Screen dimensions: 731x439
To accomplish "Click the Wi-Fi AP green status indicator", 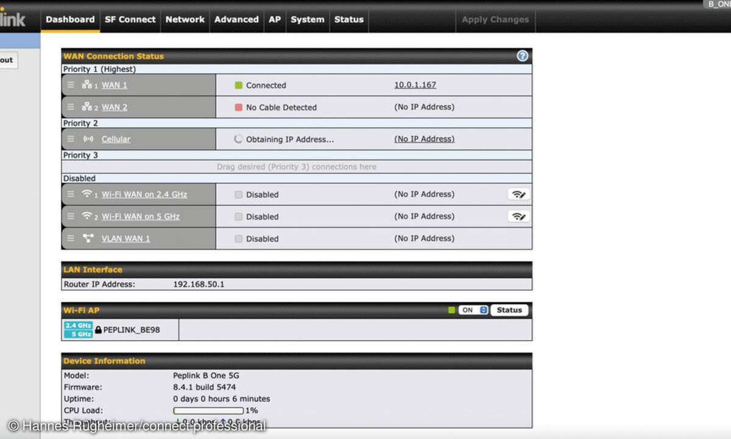I will [x=451, y=310].
